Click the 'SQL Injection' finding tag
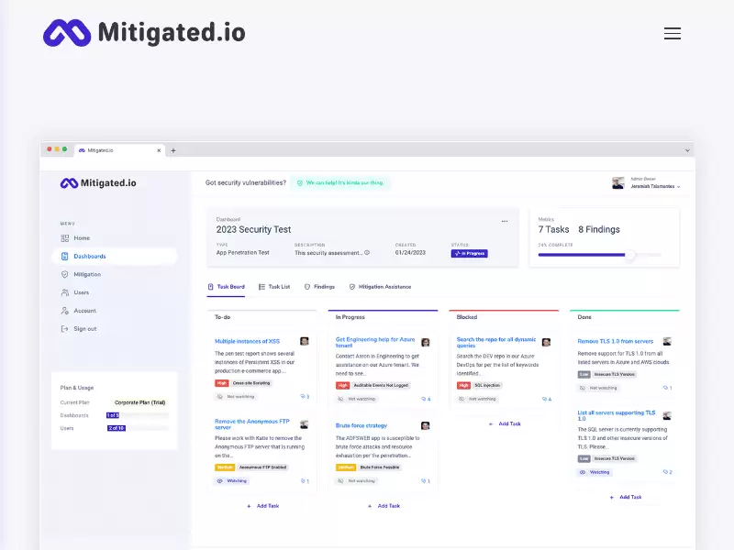The width and height of the screenshot is (734, 550). click(x=487, y=385)
